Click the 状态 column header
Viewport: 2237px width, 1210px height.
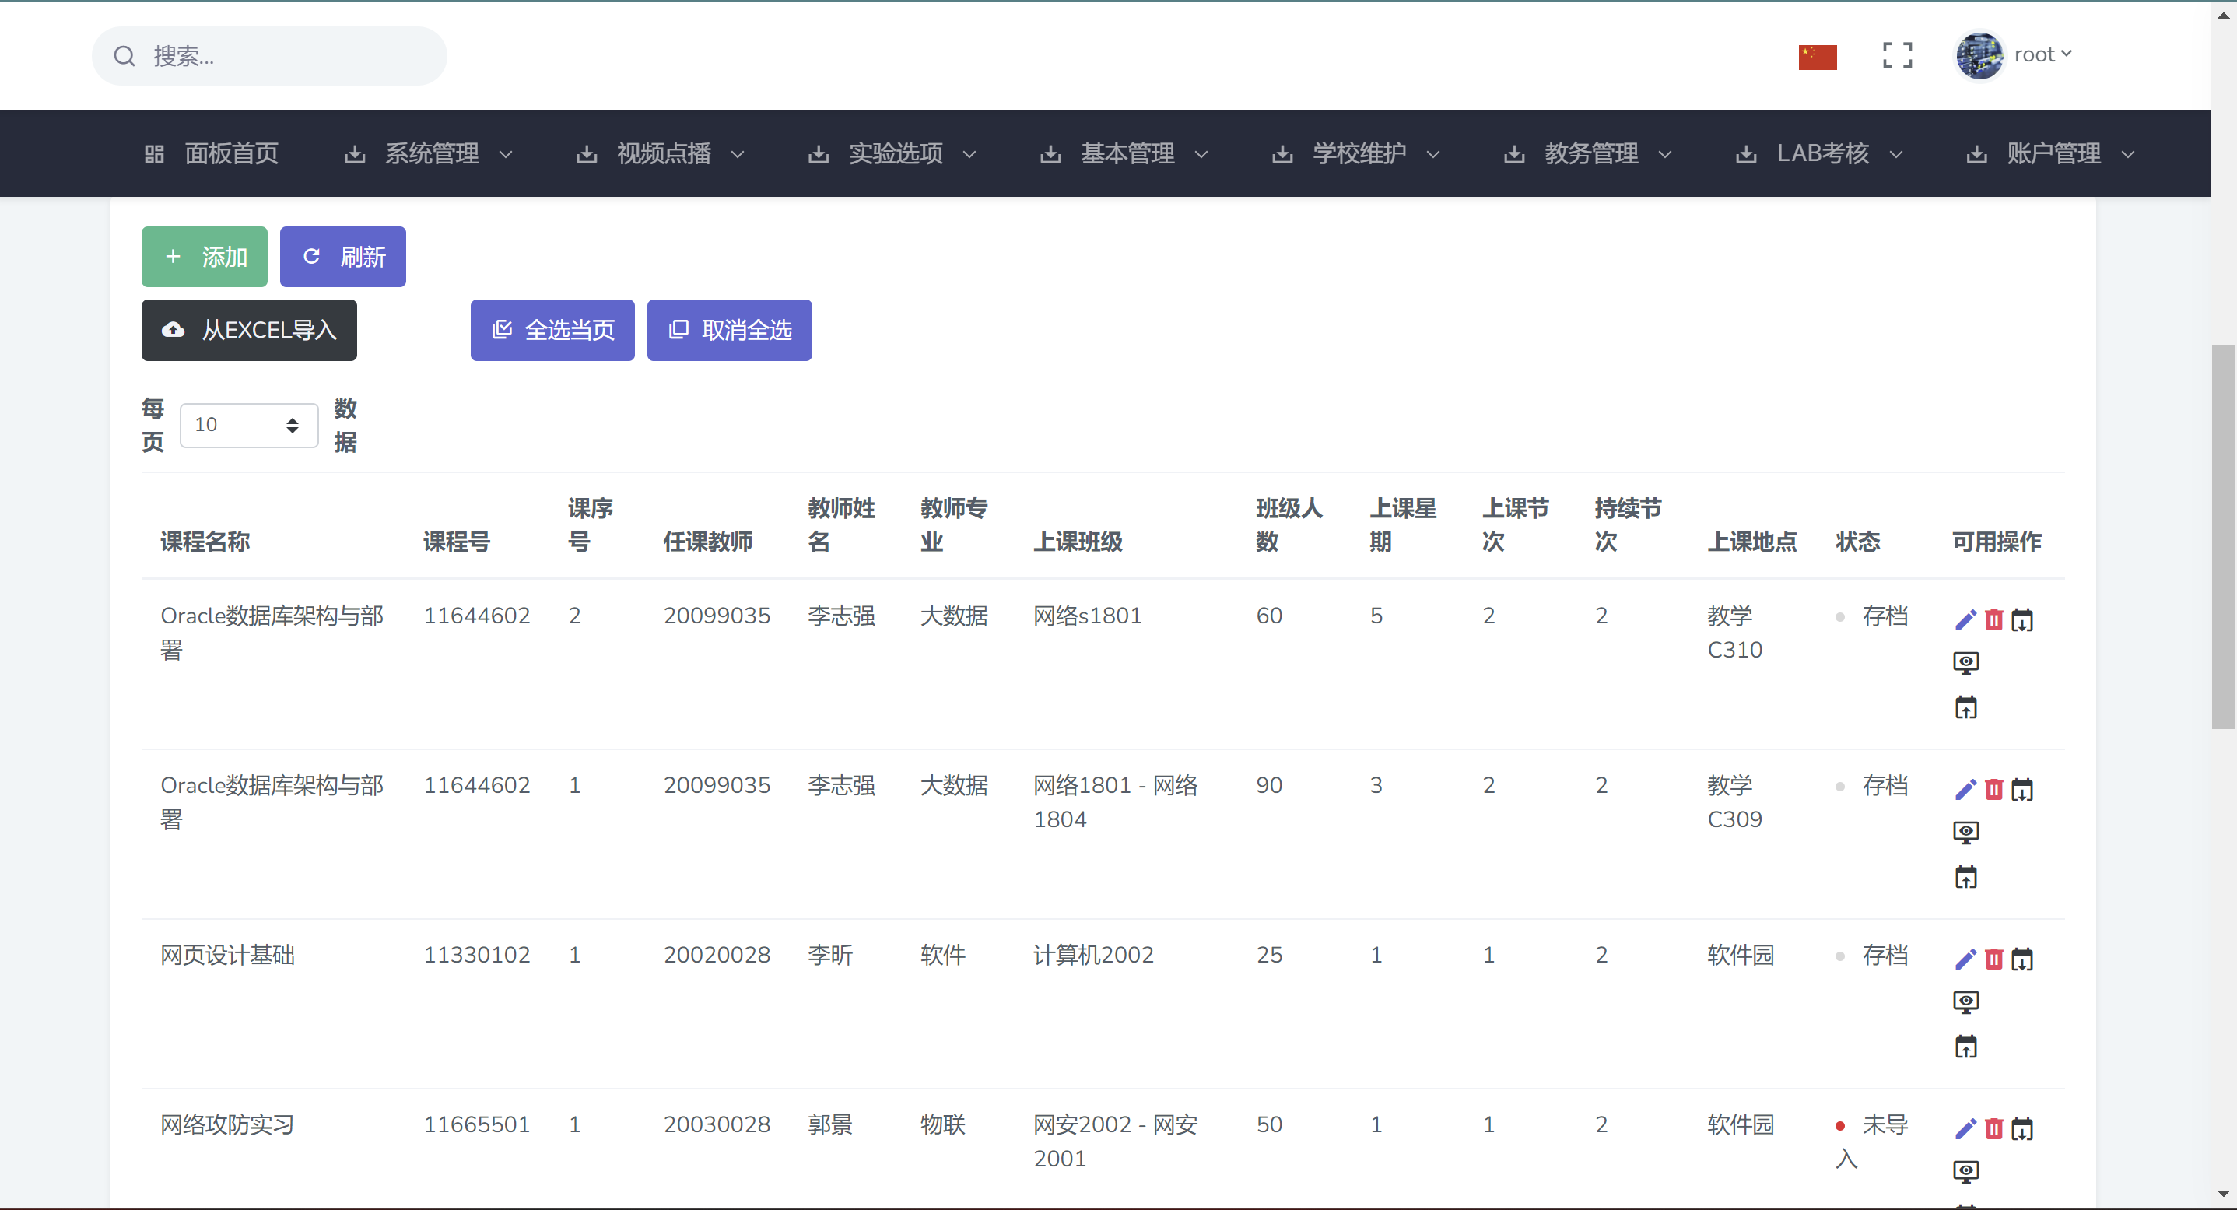click(1857, 542)
